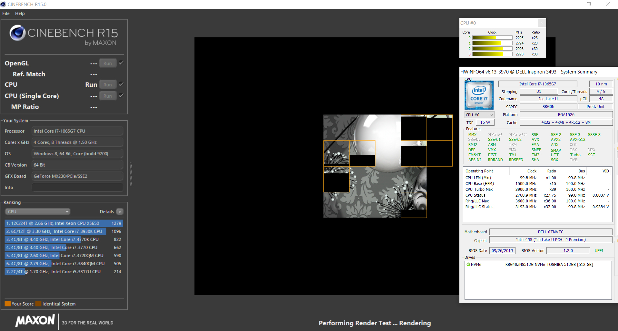The image size is (618, 331).
Task: Click the UEFI label in HWiNFO64
Action: pyautogui.click(x=599, y=251)
